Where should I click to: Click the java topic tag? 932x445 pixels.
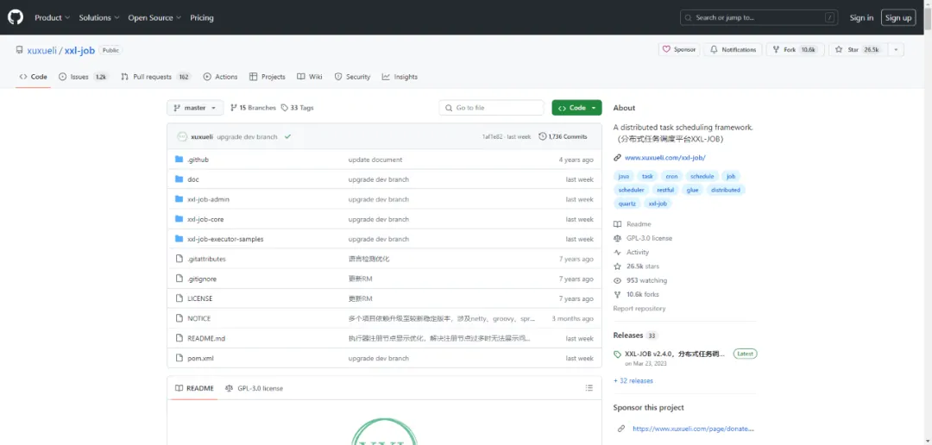[624, 176]
